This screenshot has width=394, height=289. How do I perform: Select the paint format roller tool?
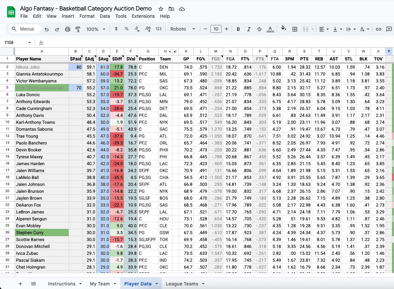pos(78,29)
